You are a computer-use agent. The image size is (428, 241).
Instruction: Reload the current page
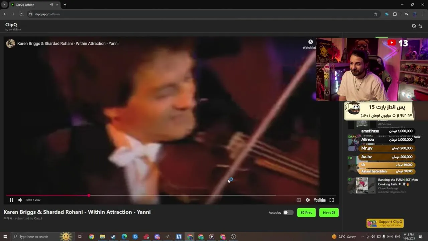[21, 14]
